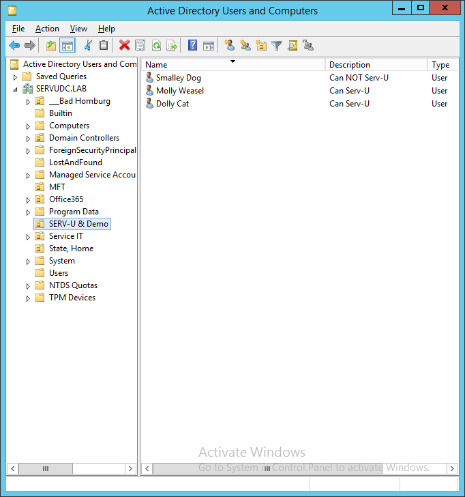This screenshot has height=497, width=465.
Task: Select the Molly Weasel user row
Action: [299, 91]
